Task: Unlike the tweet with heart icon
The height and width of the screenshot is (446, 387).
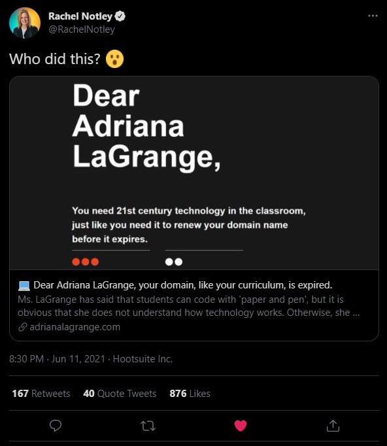Action: click(241, 426)
